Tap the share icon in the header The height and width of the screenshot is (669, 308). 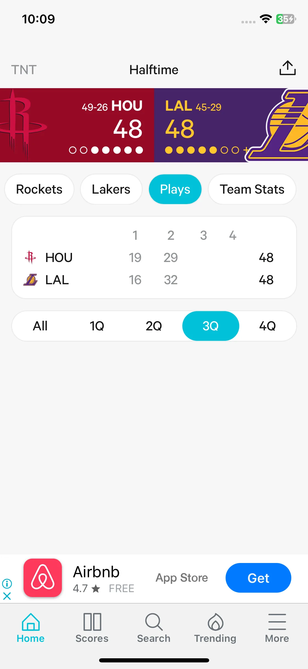point(287,68)
